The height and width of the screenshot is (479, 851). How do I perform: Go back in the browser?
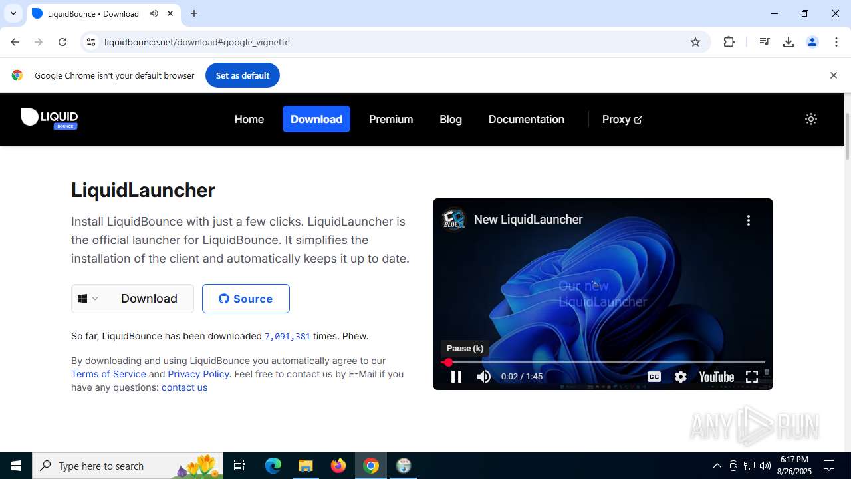[15, 42]
